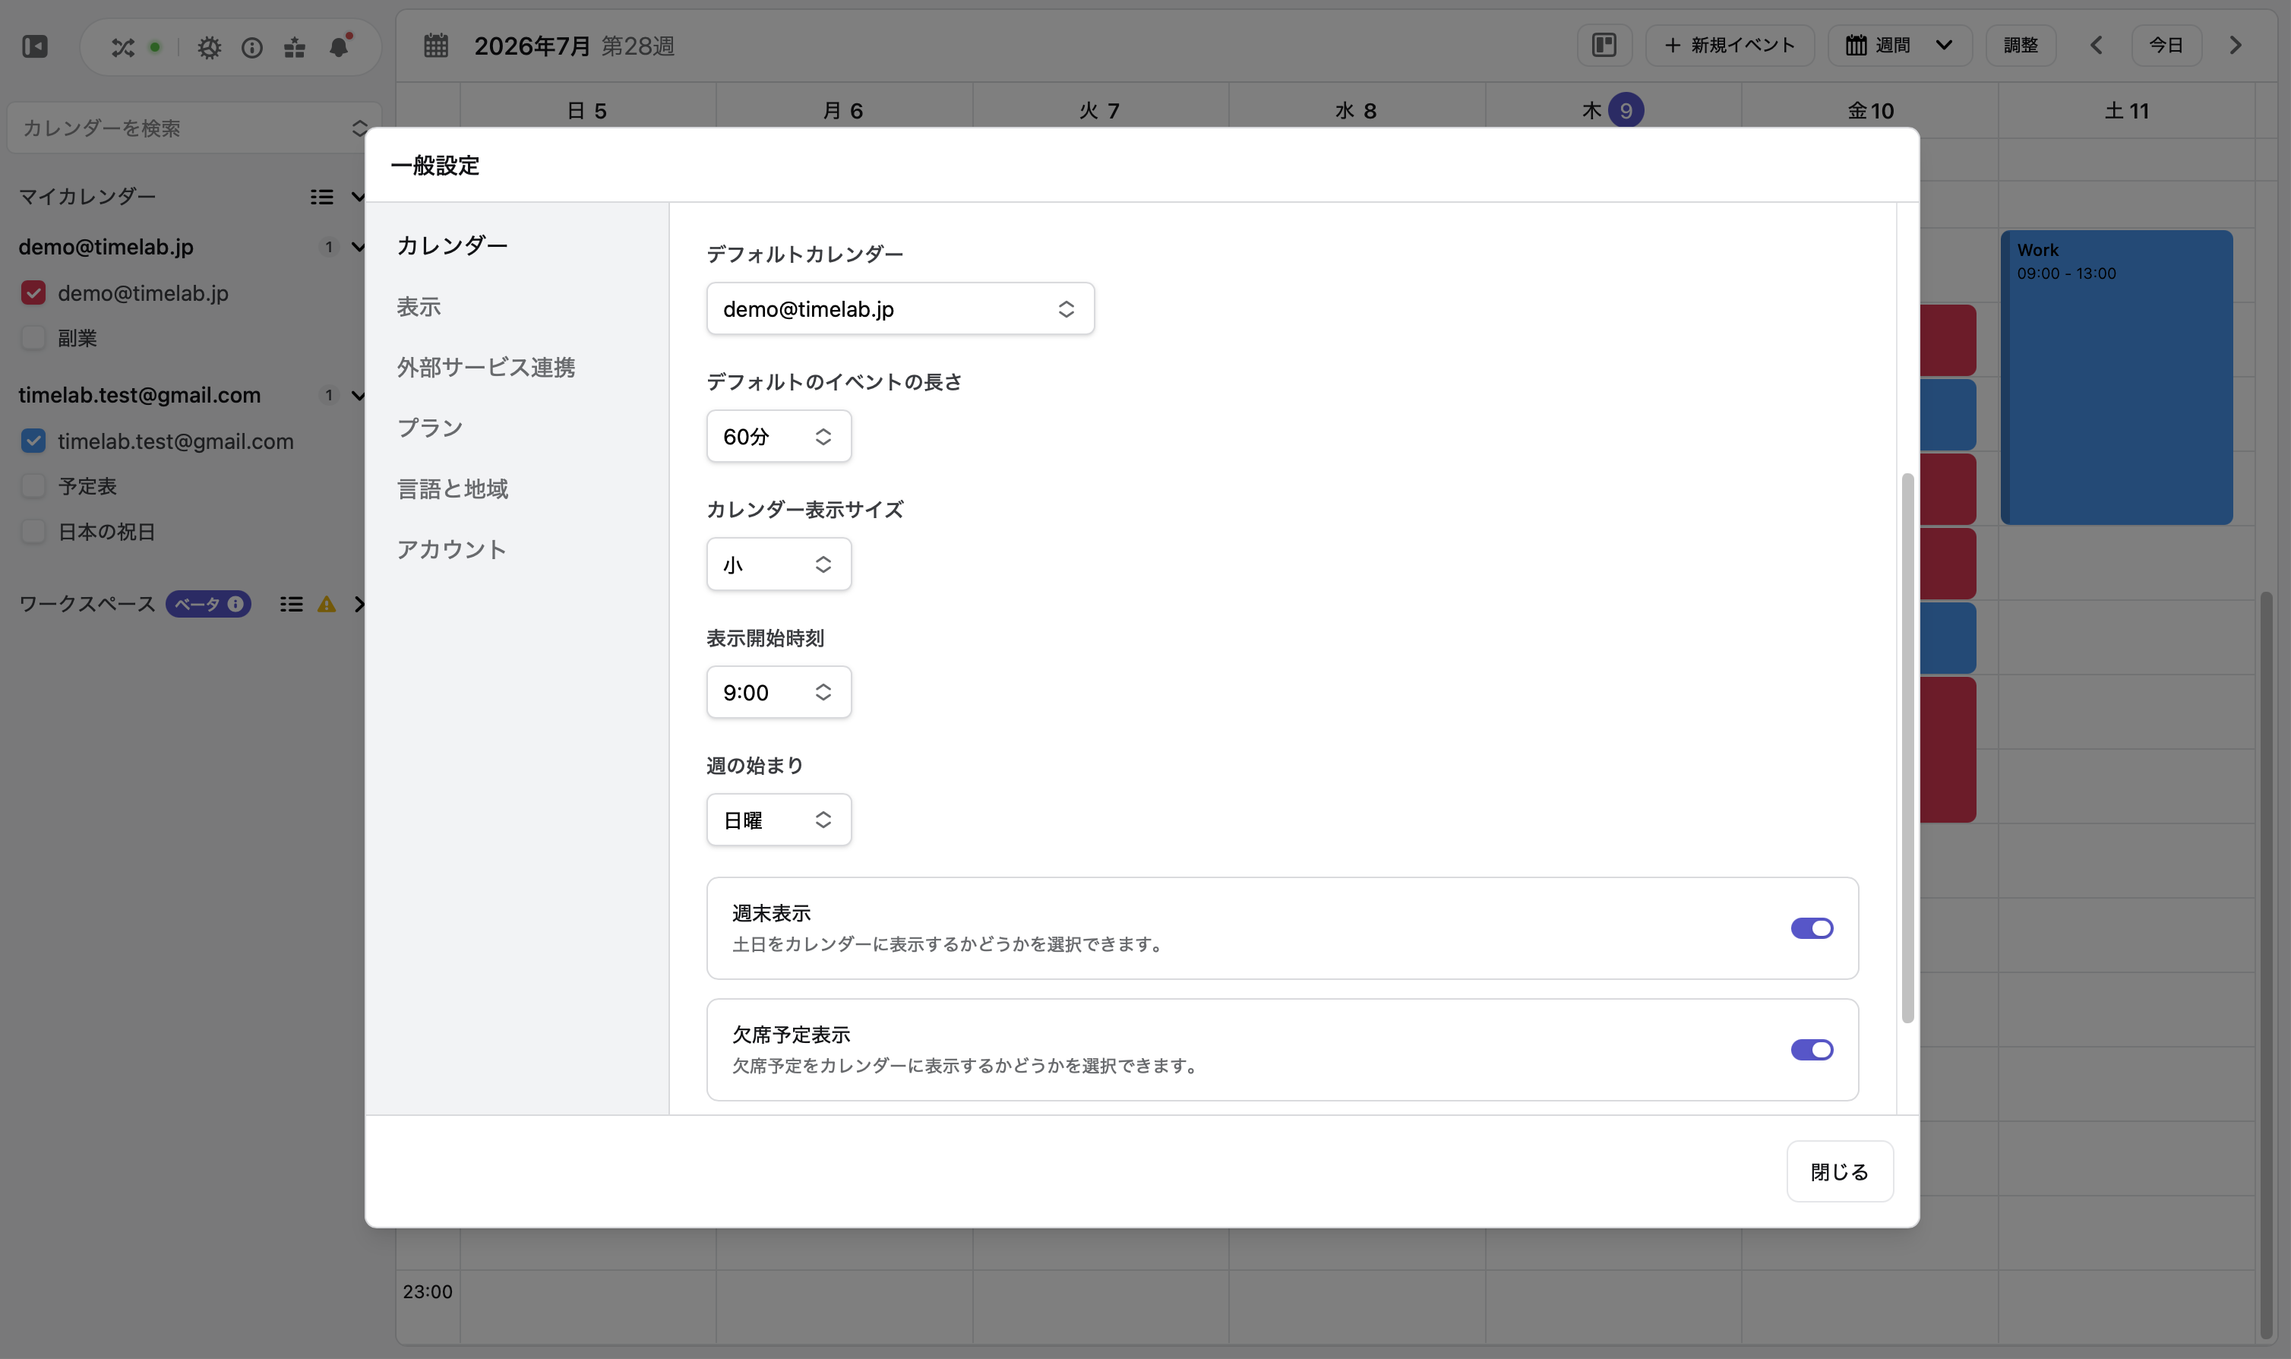
Task: Expand the ワークスペース section chevron
Action: 359,605
